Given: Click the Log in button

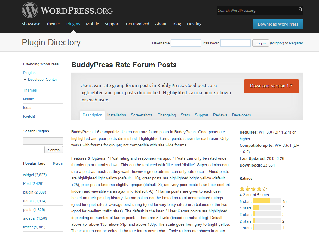Looking at the screenshot, I should 261,43.
